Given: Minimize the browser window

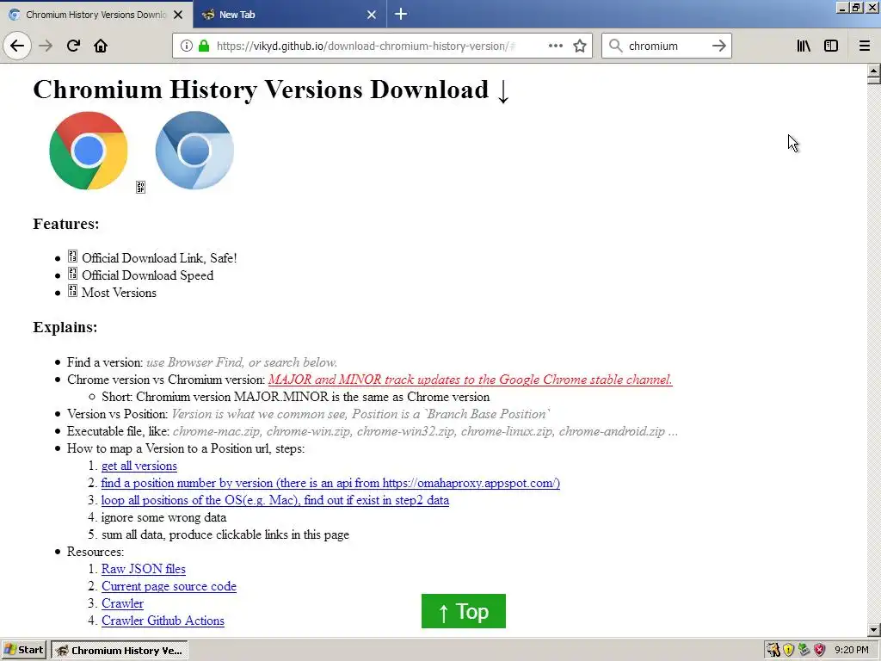Looking at the screenshot, I should [x=841, y=7].
